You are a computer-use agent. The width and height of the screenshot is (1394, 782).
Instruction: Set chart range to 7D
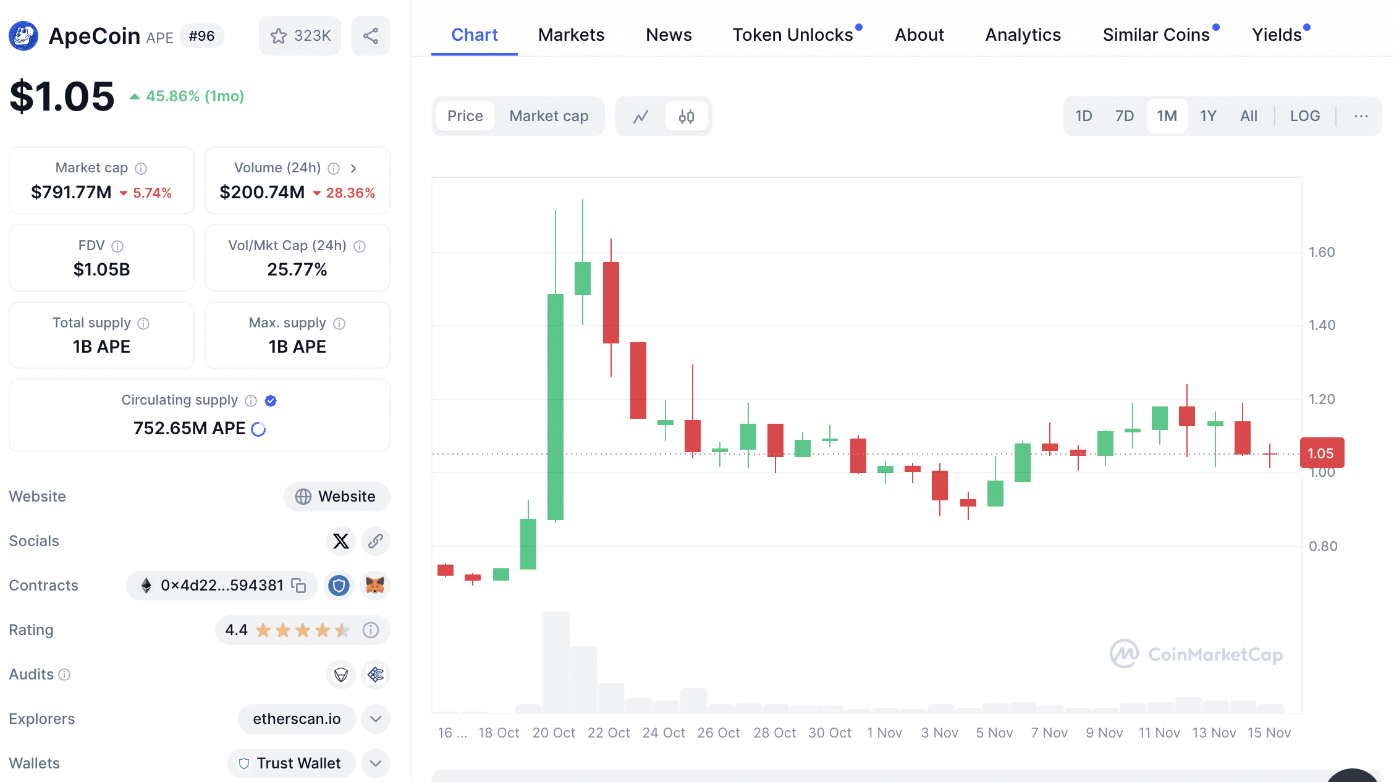1125,116
